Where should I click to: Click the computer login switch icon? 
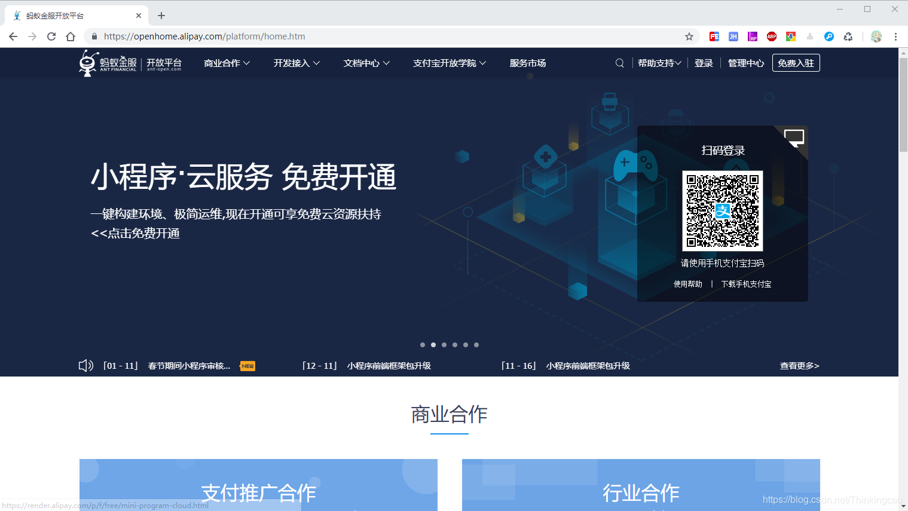[794, 138]
